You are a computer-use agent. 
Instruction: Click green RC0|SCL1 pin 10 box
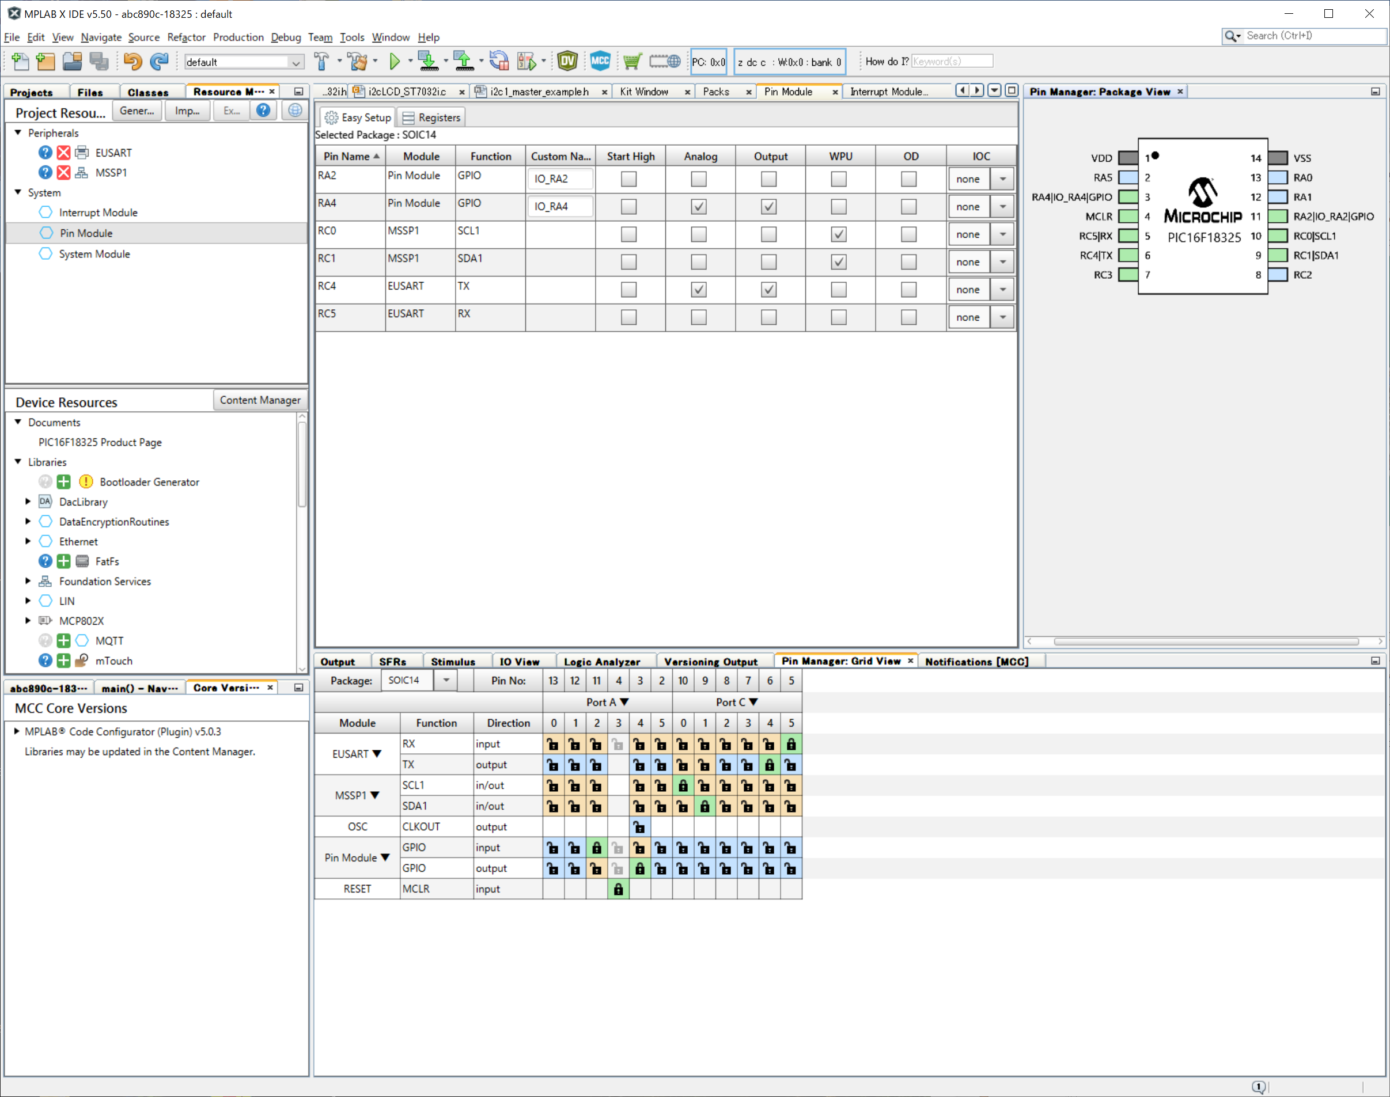(x=1278, y=236)
